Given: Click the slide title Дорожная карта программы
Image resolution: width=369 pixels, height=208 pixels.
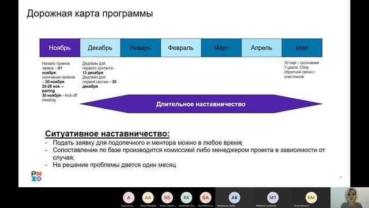Looking at the screenshot, I should coord(90,13).
